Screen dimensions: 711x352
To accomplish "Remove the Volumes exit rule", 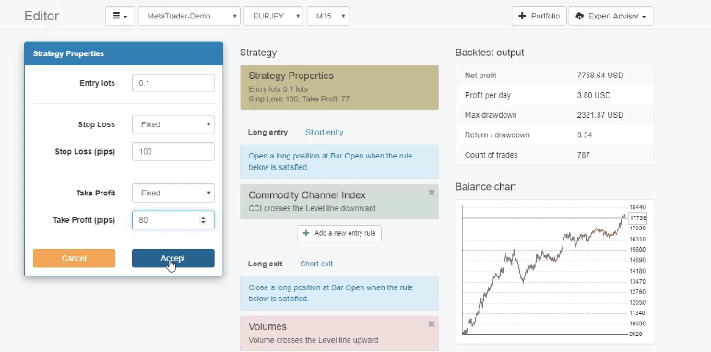I will point(432,324).
